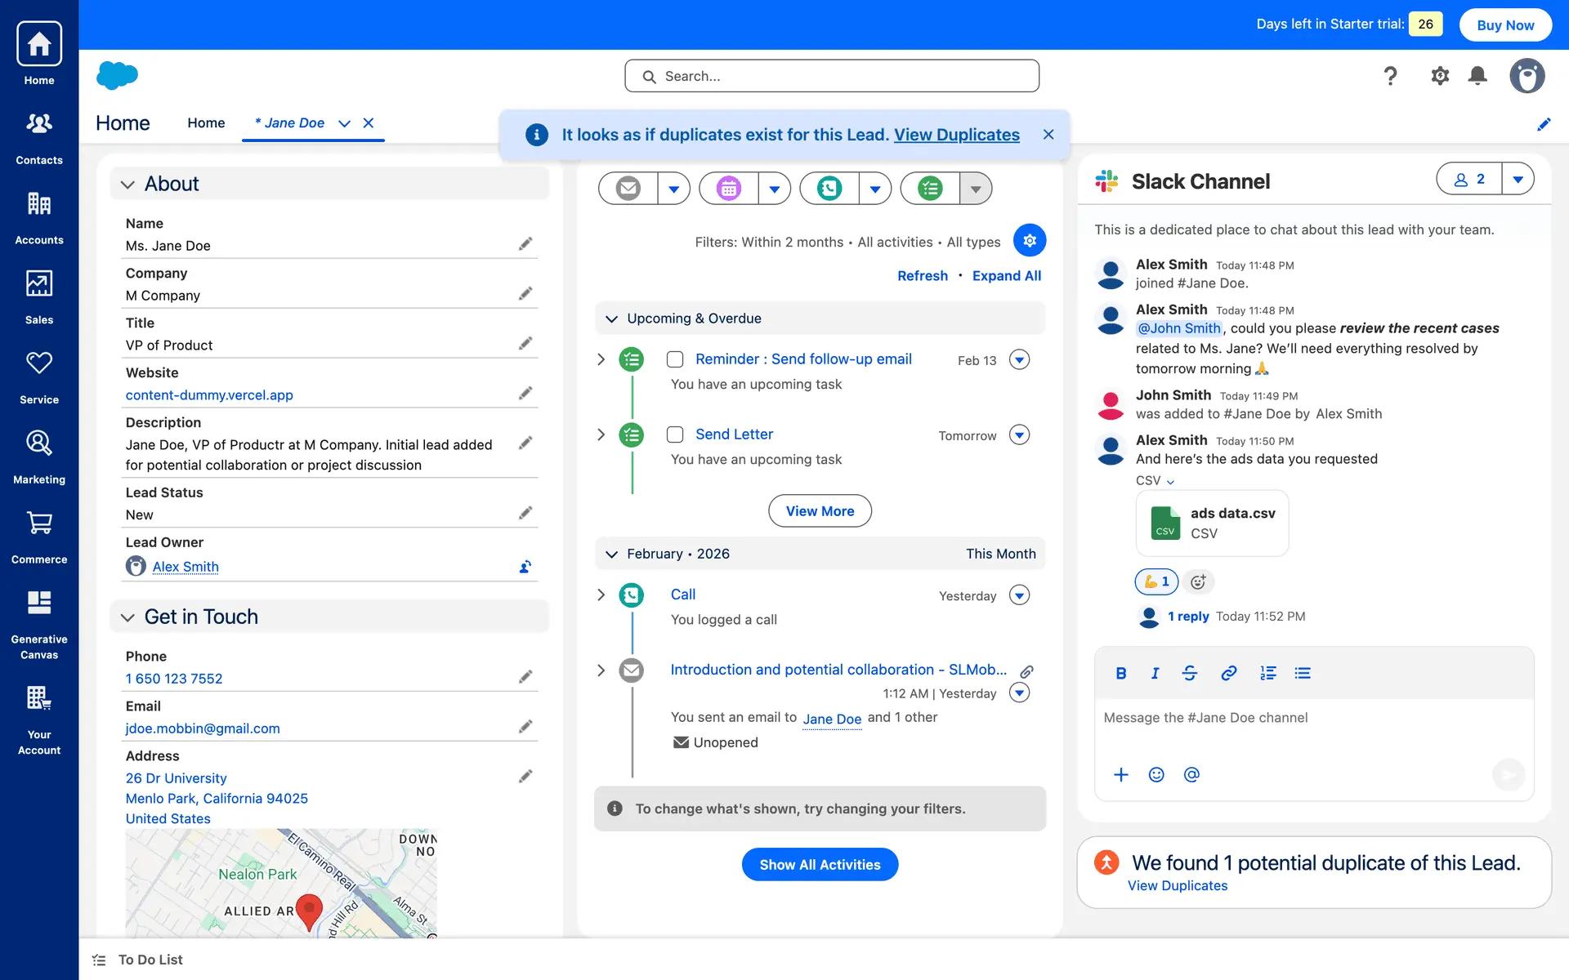
Task: Open the notifications bell
Action: tap(1477, 76)
